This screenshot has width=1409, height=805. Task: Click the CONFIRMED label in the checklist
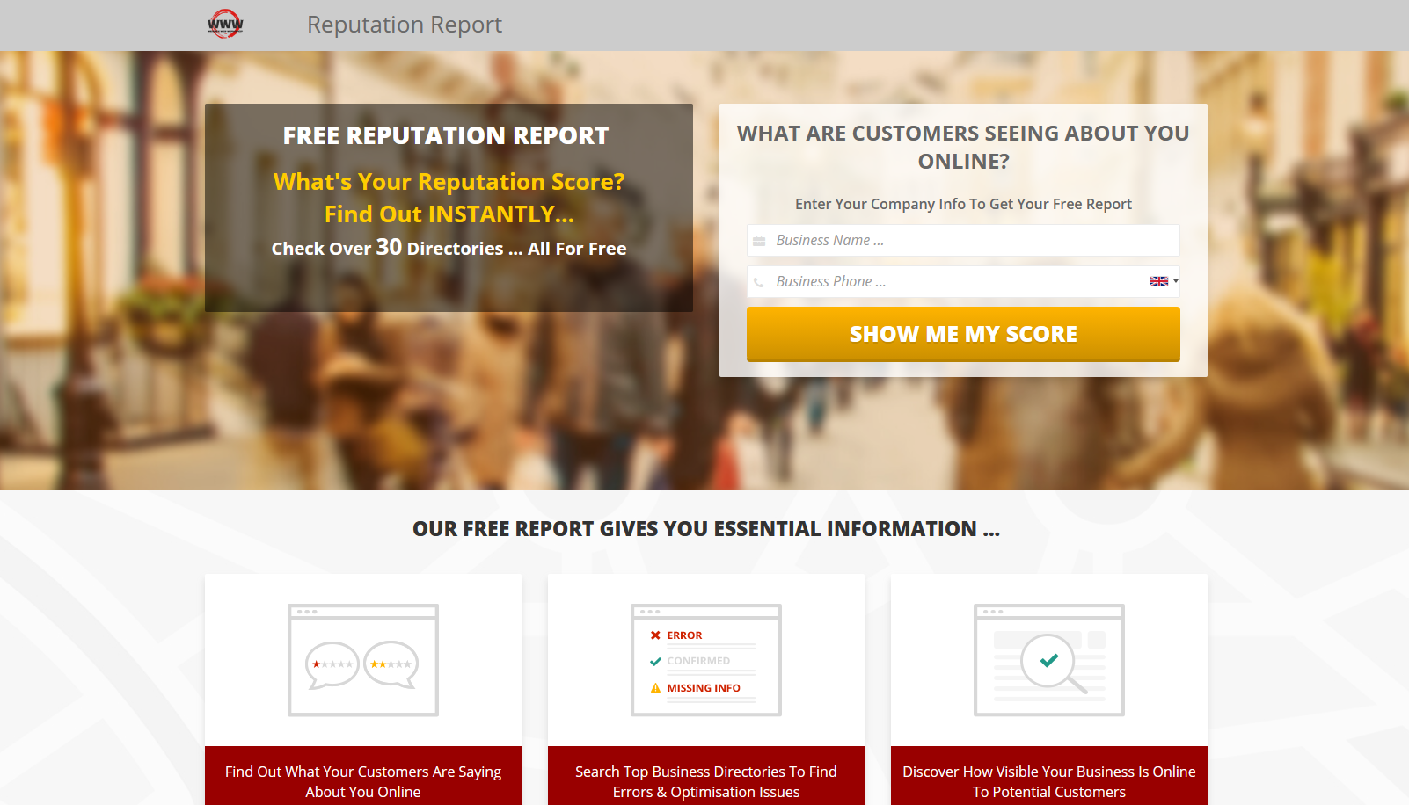(x=698, y=661)
